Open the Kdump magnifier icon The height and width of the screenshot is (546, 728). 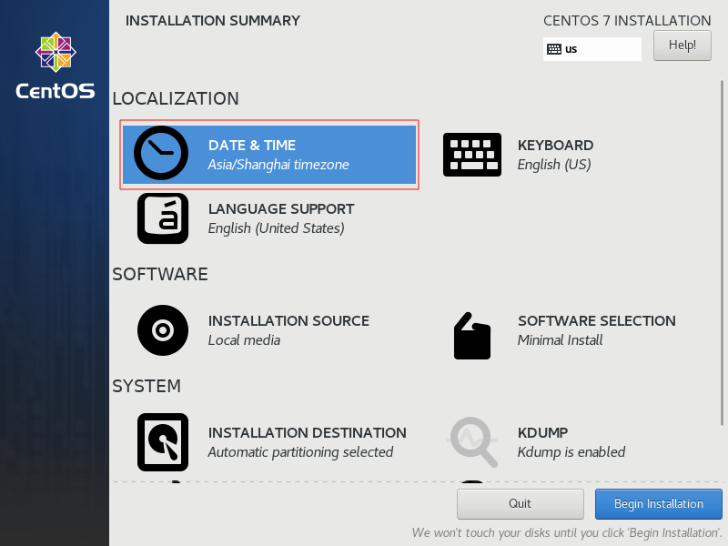tap(472, 442)
